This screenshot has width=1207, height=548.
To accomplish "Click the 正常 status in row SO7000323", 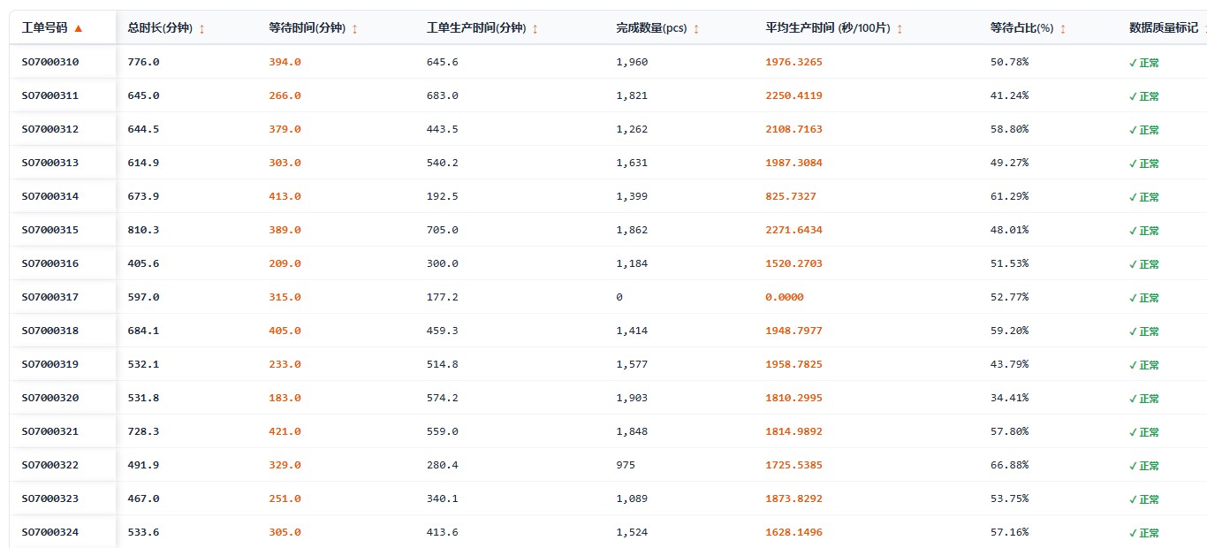I will click(1144, 499).
